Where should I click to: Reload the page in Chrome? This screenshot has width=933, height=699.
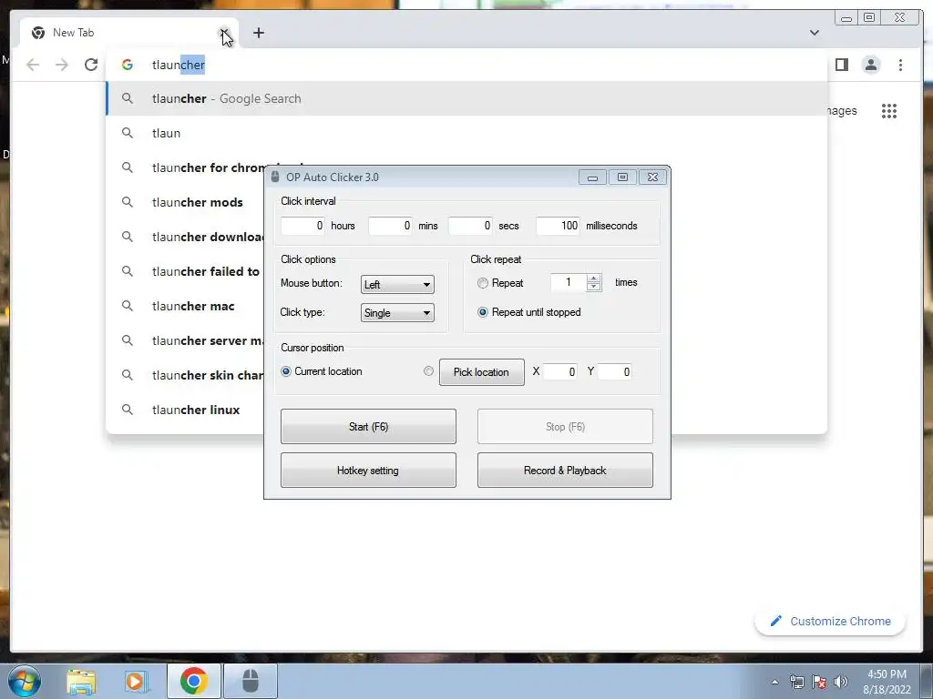tap(91, 65)
